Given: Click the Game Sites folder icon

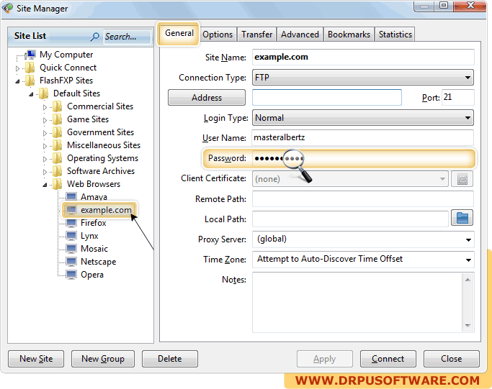Looking at the screenshot, I should (x=58, y=119).
